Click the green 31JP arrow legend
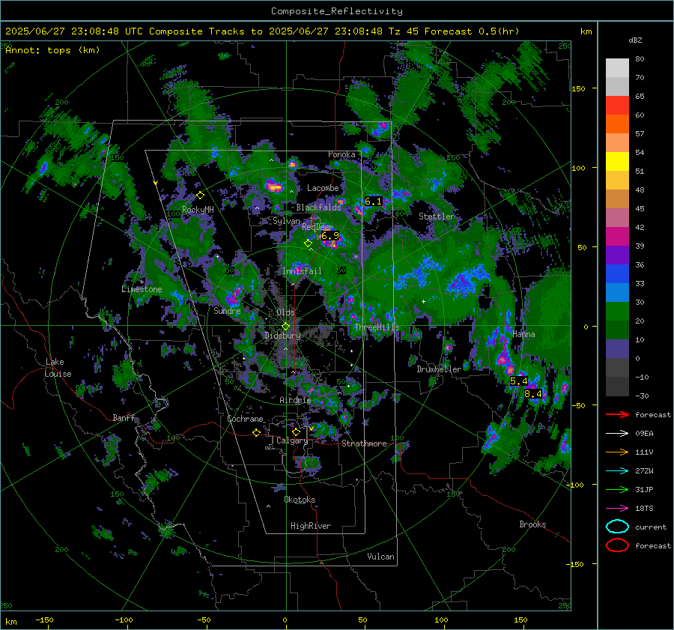 (617, 489)
